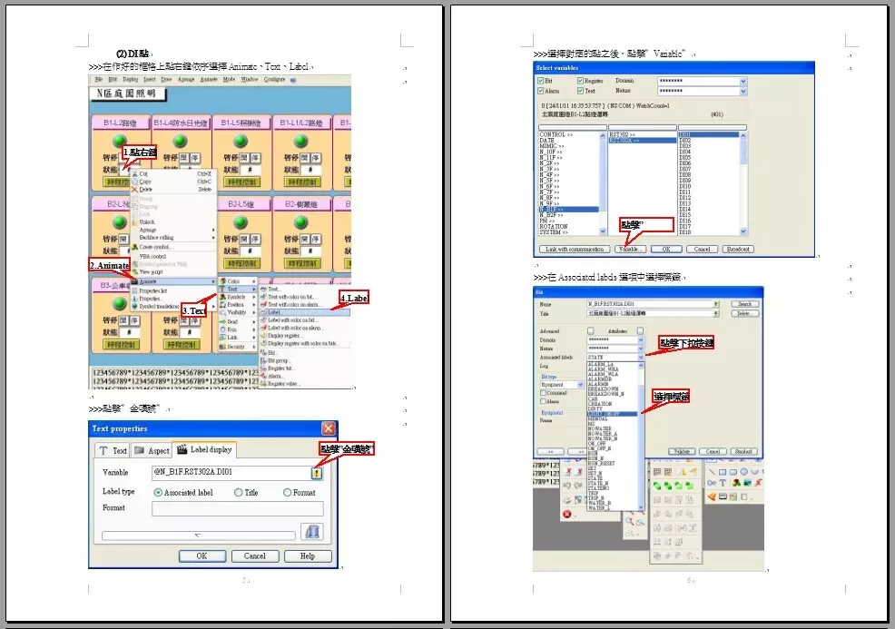Click the cylinder symbol icon in Text properties
Viewport: 895px width, 629px height.
[312, 532]
